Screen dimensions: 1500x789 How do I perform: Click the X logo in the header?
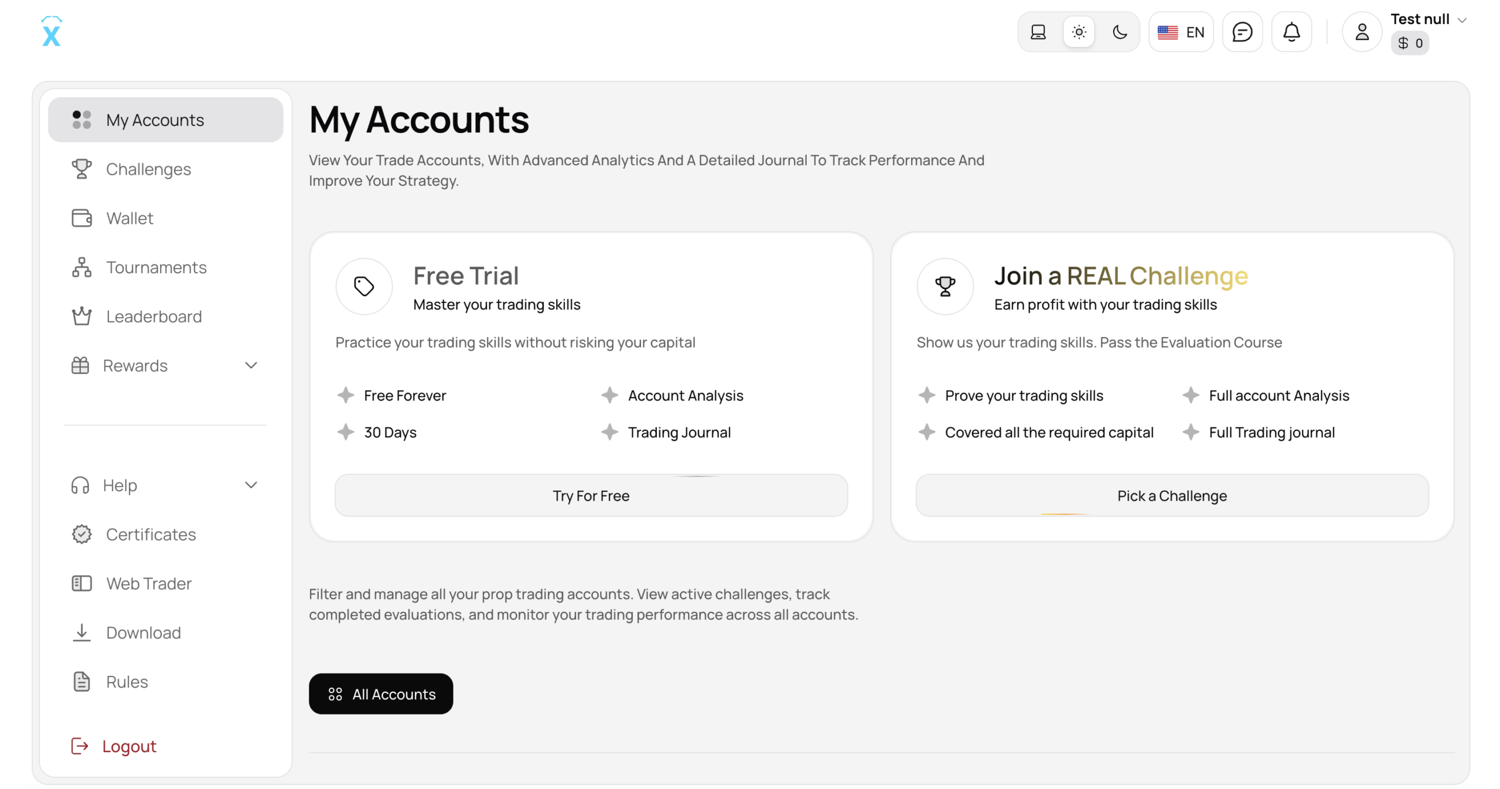click(x=52, y=32)
